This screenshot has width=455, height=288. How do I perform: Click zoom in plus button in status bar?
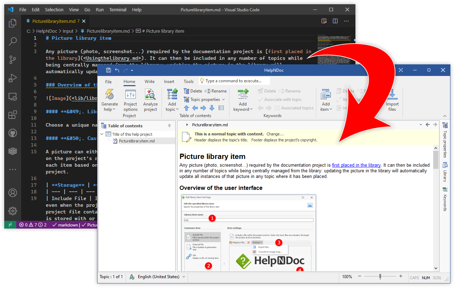click(400, 277)
